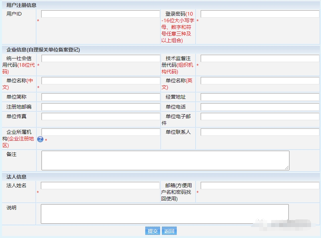Click inside the 备注 textarea

pos(165,160)
